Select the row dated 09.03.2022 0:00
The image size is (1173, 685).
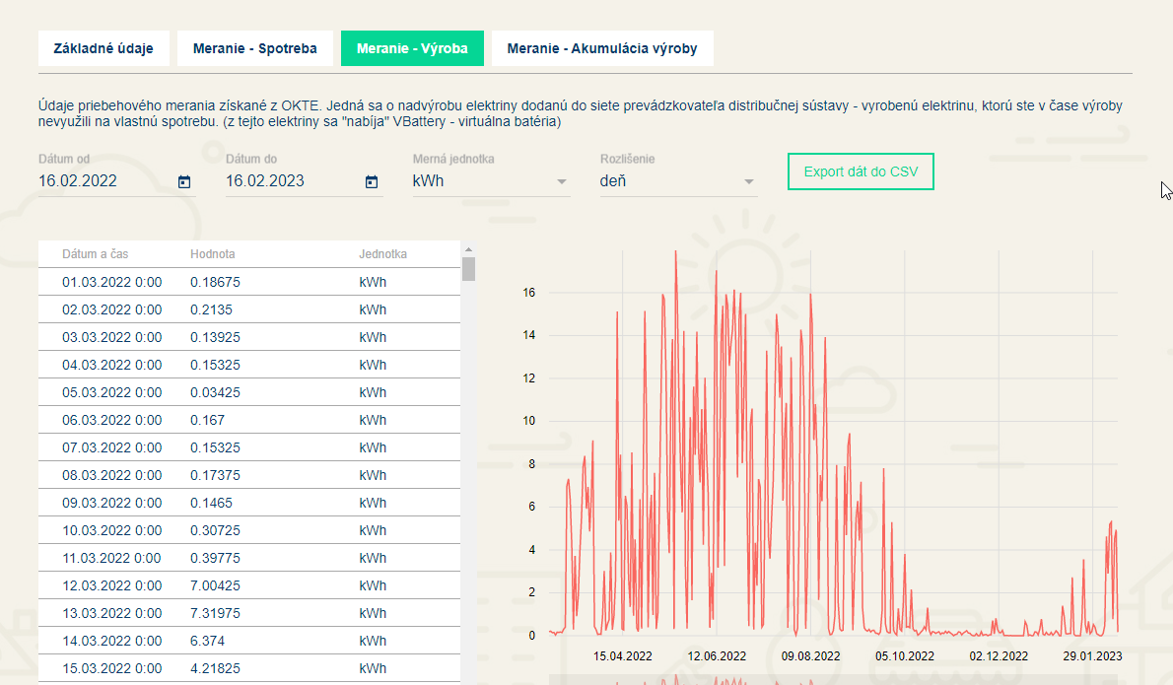tap(249, 504)
